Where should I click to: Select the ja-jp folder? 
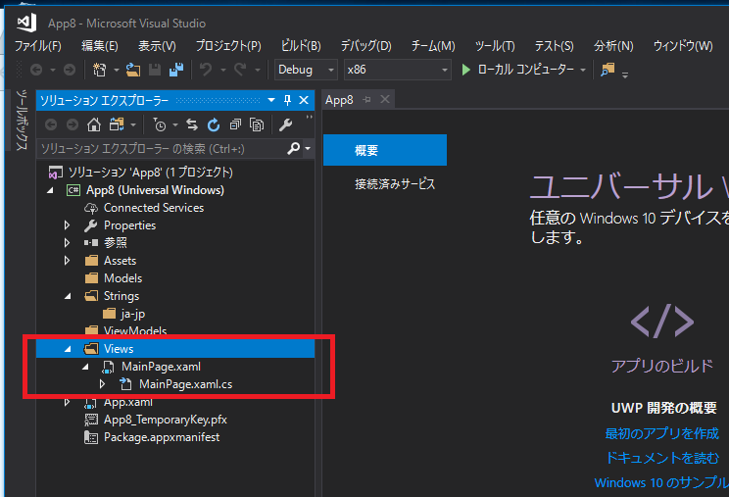coord(133,315)
